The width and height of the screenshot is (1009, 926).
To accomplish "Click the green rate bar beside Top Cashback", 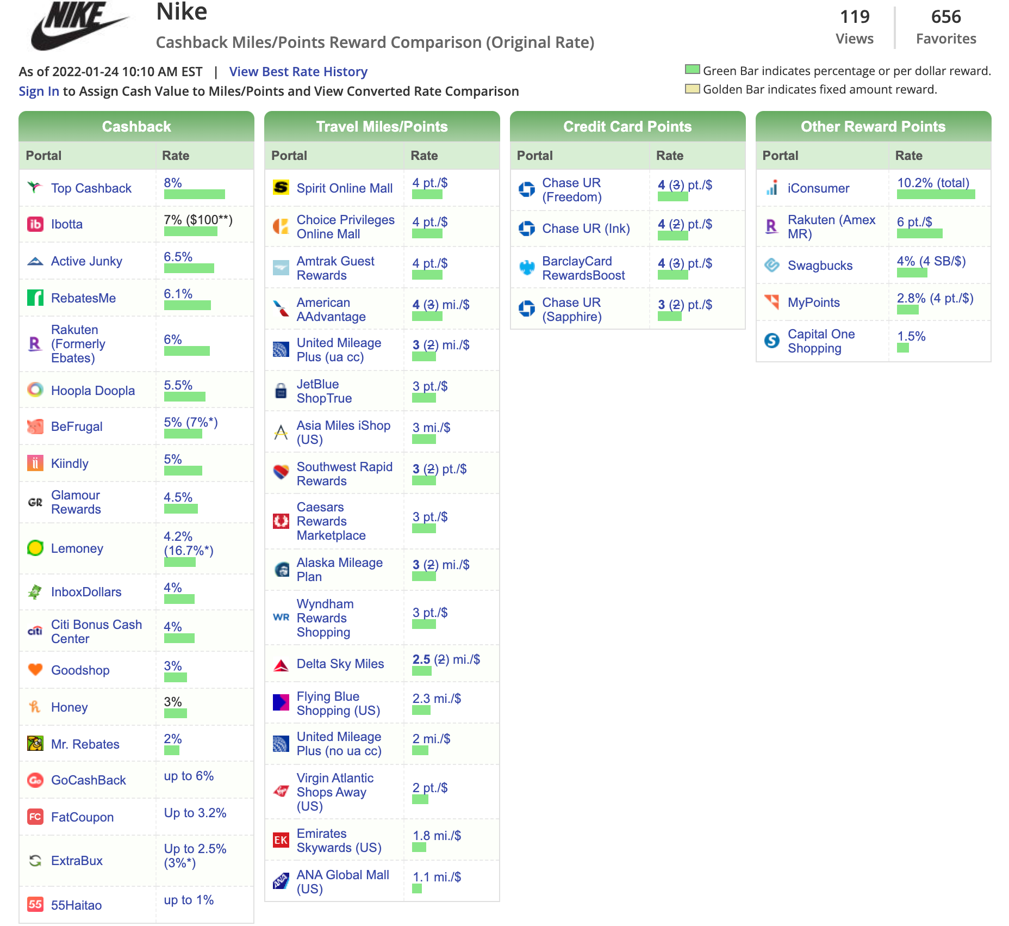I will [x=196, y=193].
